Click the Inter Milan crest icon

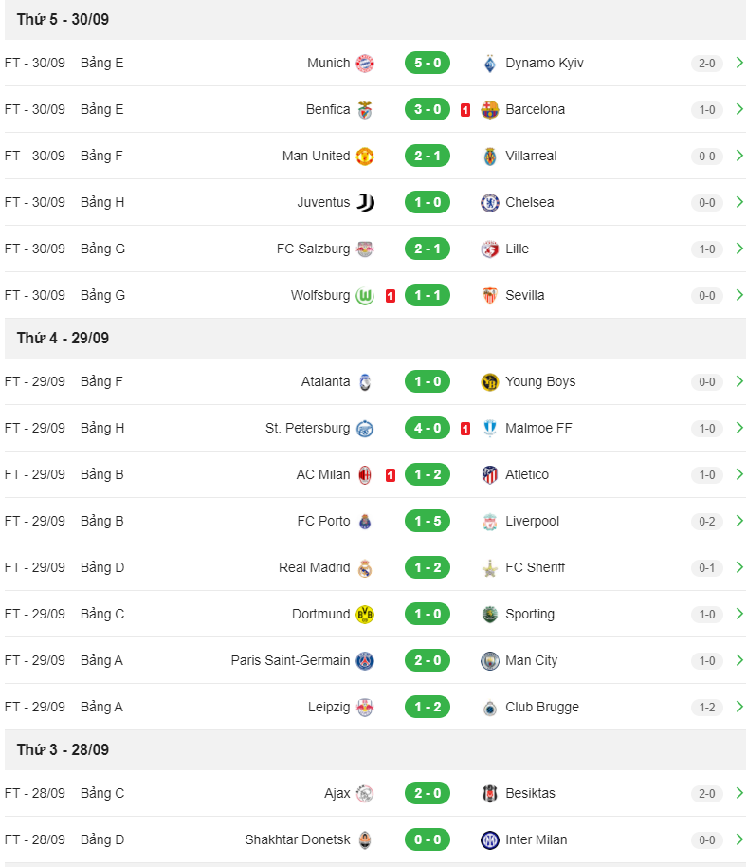click(489, 839)
